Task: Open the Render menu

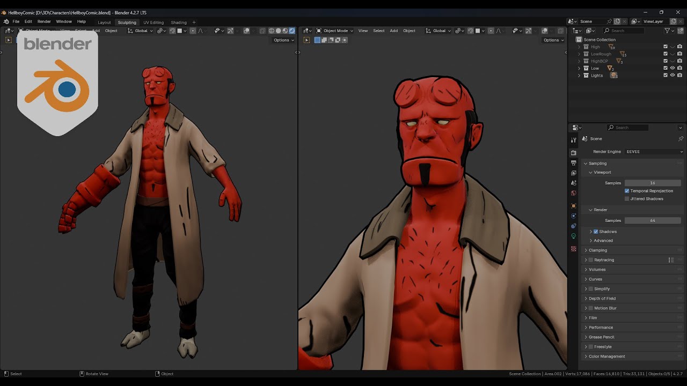Action: click(44, 22)
